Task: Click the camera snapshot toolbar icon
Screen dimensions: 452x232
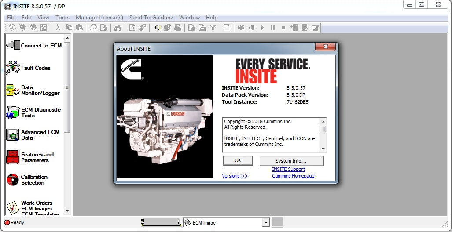Action: point(241,28)
